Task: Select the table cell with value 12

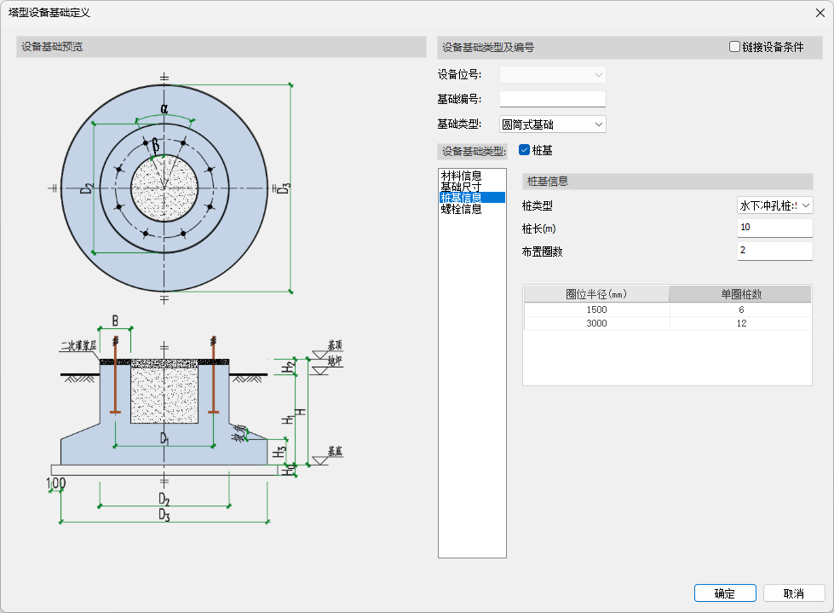Action: [x=740, y=324]
